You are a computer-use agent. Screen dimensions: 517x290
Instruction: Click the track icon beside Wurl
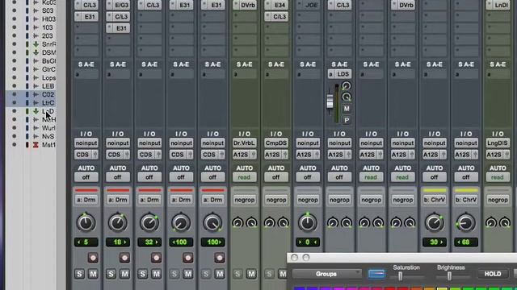[36, 128]
